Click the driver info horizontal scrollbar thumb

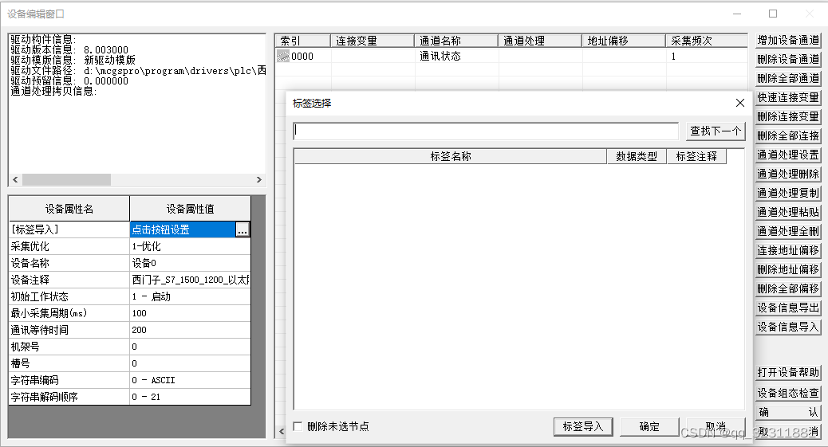[66, 179]
